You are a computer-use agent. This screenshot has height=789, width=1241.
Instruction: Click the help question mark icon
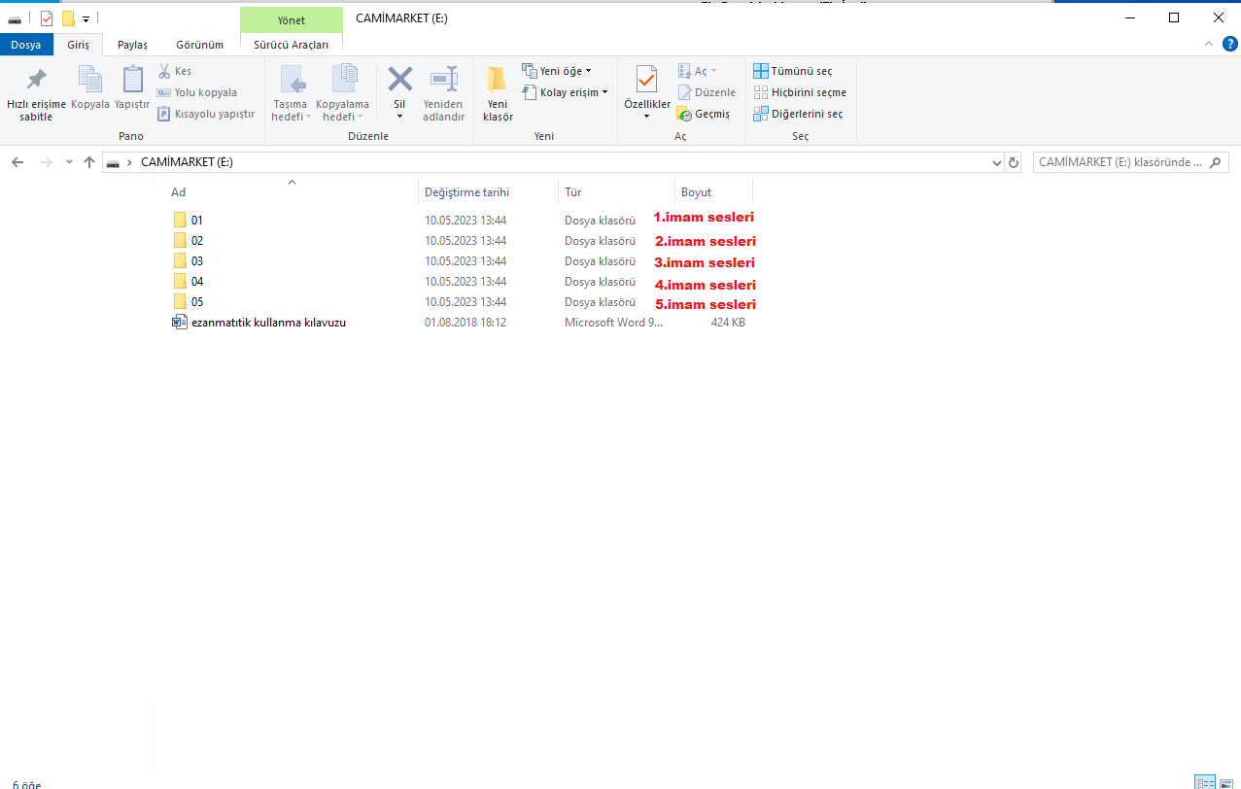pos(1229,44)
